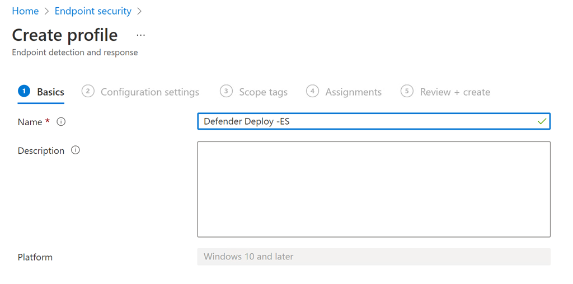The image size is (573, 284).
Task: Open the ellipsis more options menu
Action: (140, 35)
